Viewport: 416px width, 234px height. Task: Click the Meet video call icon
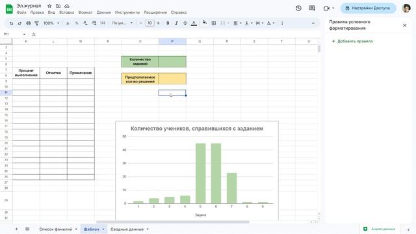[x=326, y=8]
